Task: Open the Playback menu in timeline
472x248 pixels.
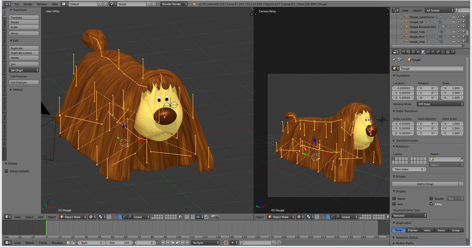Action: (x=57, y=243)
